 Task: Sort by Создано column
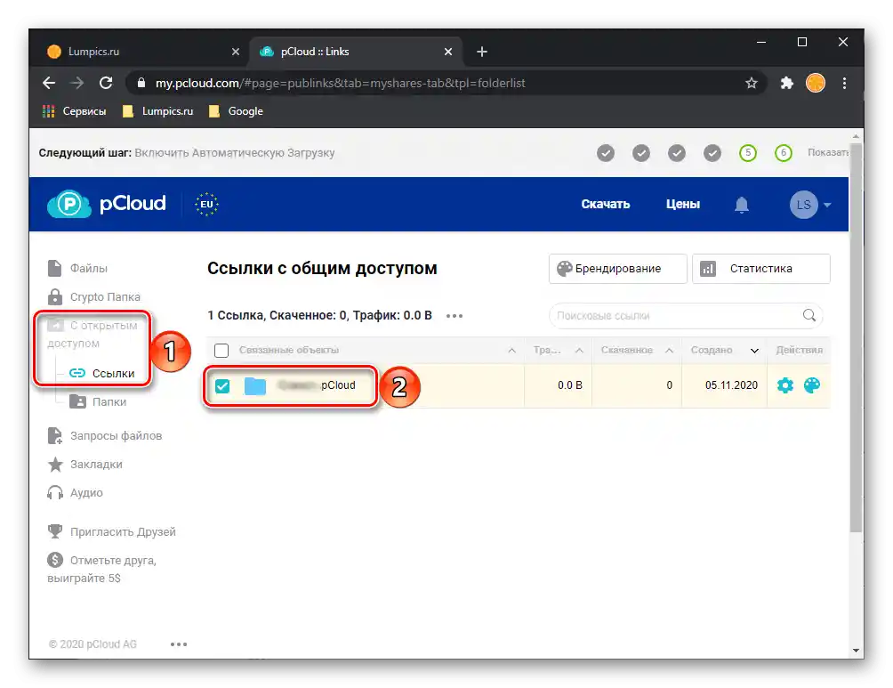(x=724, y=350)
